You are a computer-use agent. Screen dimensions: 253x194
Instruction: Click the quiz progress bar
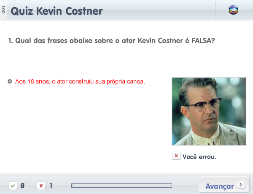click(122, 186)
